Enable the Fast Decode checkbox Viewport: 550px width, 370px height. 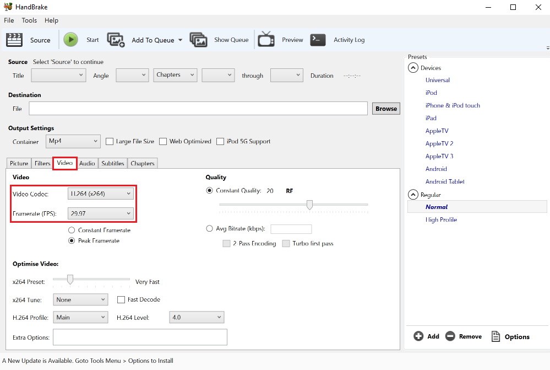point(121,300)
